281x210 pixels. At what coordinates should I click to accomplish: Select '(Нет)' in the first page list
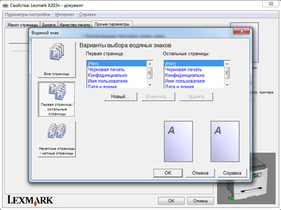tap(116, 63)
